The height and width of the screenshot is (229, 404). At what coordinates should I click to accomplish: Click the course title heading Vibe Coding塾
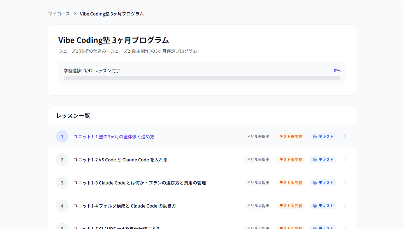click(x=114, y=40)
